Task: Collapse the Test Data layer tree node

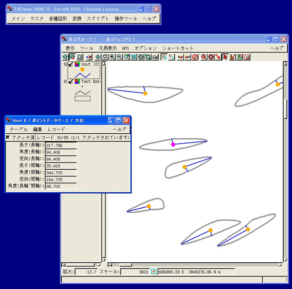Action: point(66,82)
